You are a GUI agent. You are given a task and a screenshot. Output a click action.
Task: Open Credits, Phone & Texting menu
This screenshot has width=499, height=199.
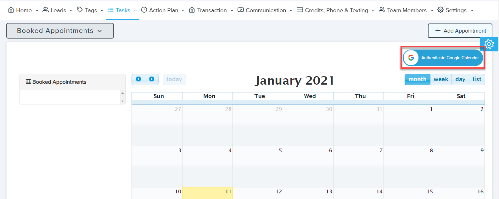(x=336, y=10)
